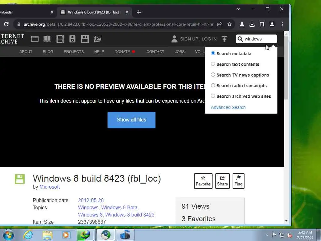Viewport: 321px width, 241px height.
Task: Click the share page icon in address bar
Action: (x=219, y=24)
